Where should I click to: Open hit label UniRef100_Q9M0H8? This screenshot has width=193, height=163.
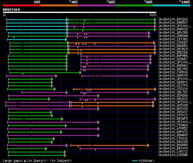tap(173, 36)
